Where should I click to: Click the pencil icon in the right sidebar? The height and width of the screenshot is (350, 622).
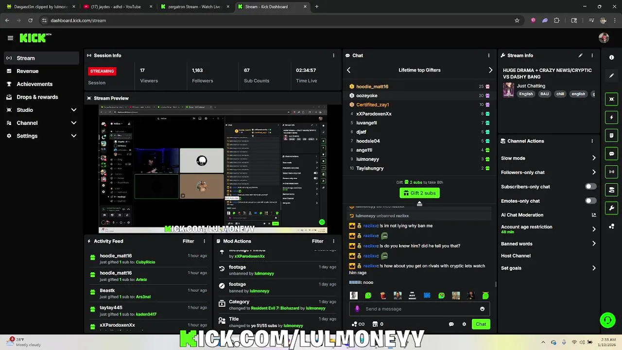[612, 75]
